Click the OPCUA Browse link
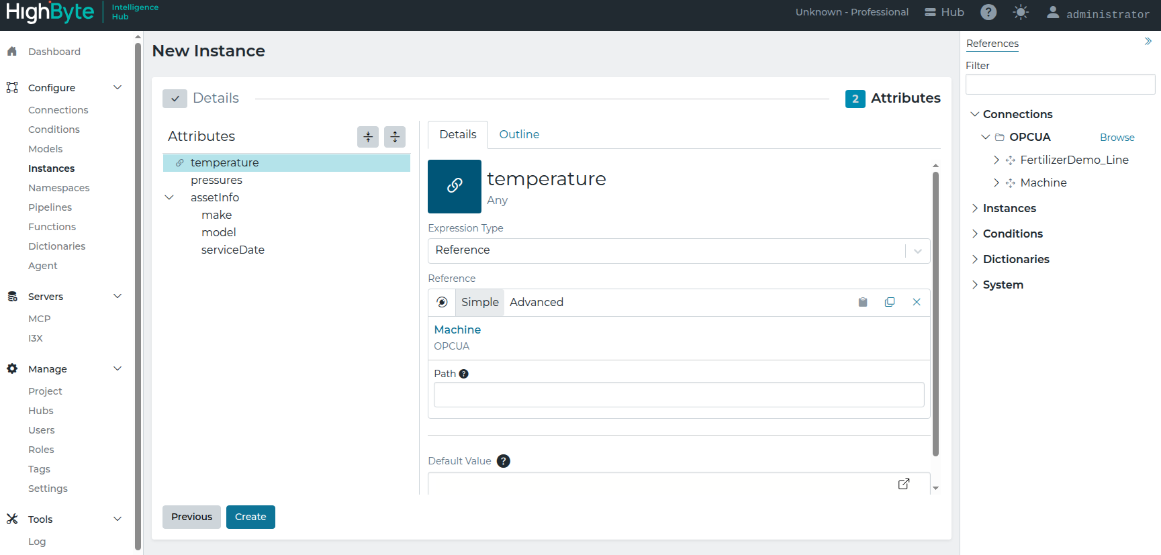This screenshot has width=1161, height=555. pyautogui.click(x=1117, y=138)
